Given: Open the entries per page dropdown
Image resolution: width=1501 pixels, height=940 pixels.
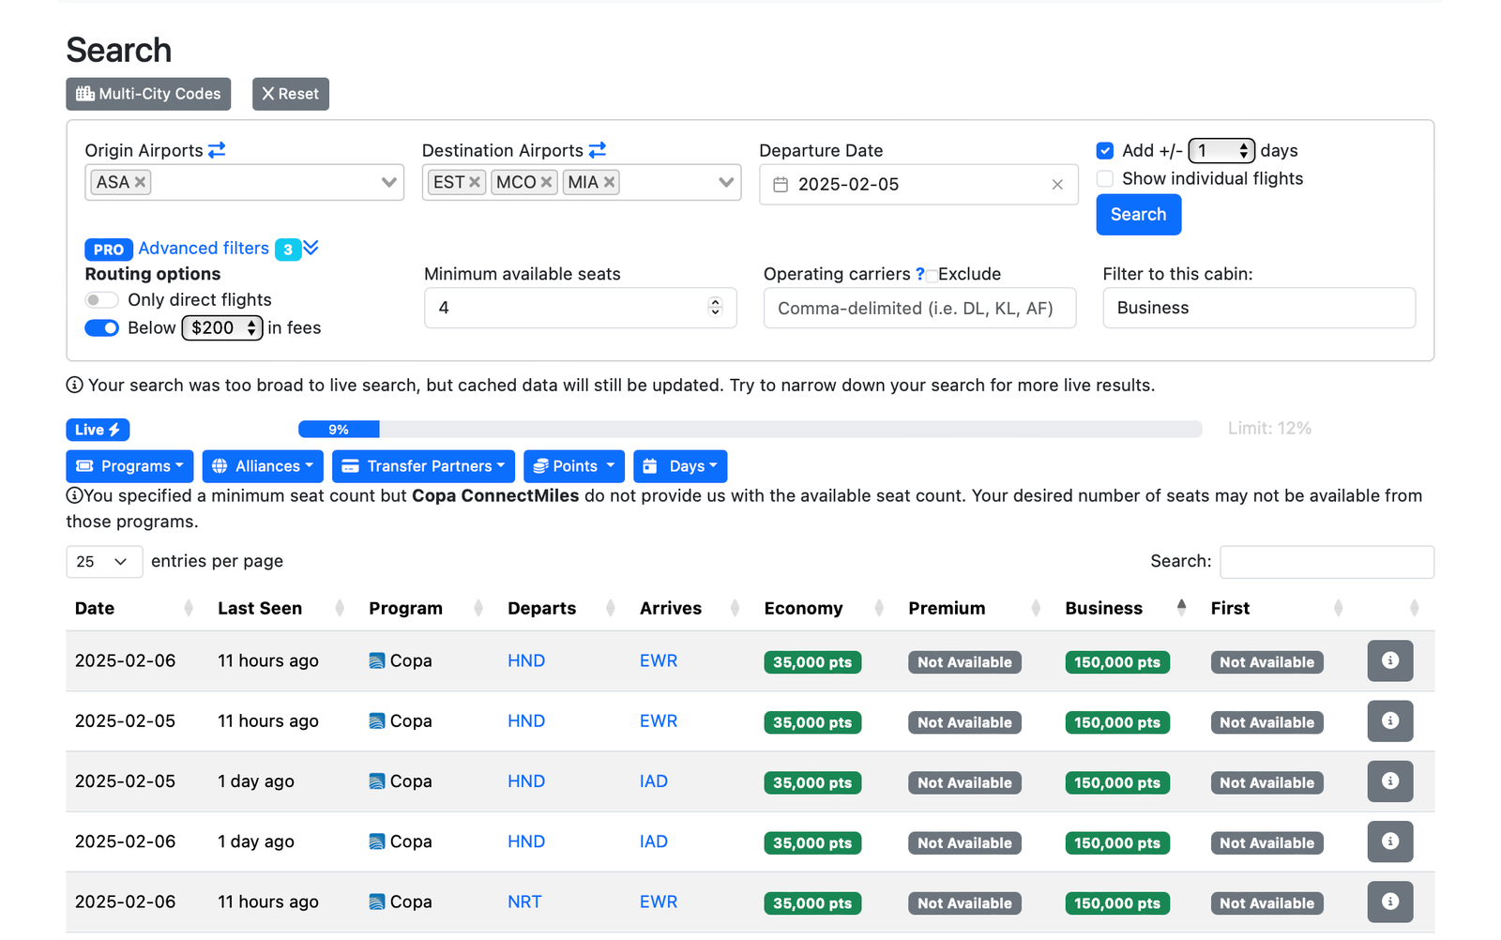Looking at the screenshot, I should (x=103, y=561).
